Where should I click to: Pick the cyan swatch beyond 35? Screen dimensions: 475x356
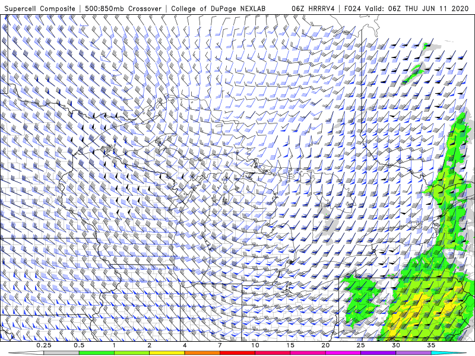coord(448,353)
